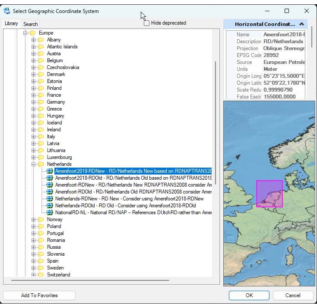Click Add To Favorites button
Image resolution: width=317 pixels, height=308 pixels.
(39, 295)
